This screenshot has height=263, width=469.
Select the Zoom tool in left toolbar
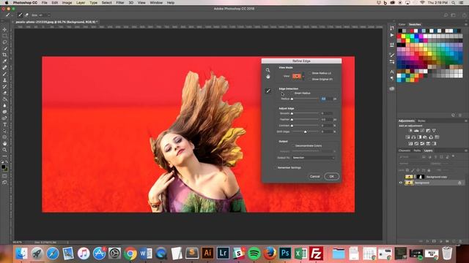pos(4,150)
